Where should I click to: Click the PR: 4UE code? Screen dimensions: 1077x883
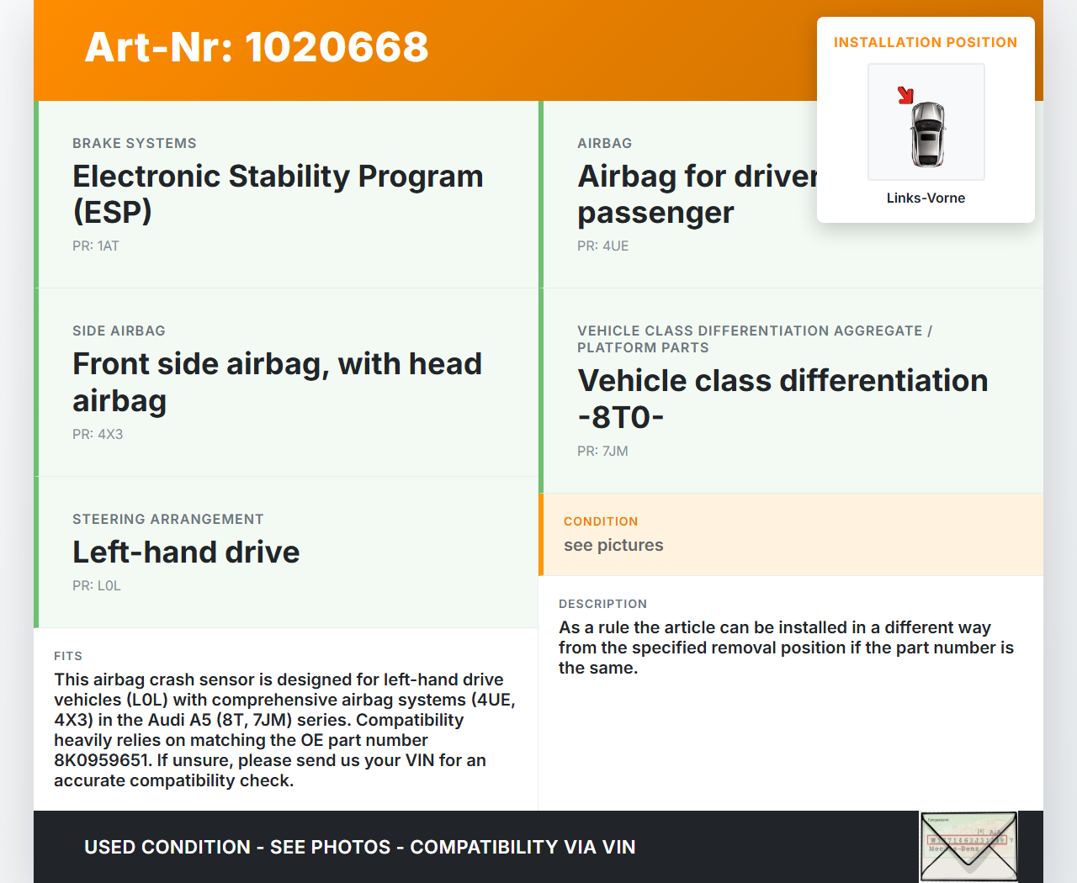pyautogui.click(x=602, y=246)
